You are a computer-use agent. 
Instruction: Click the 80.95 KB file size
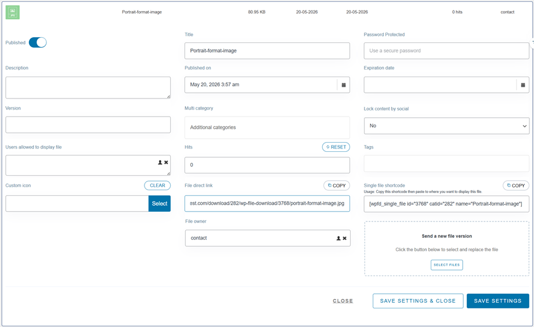pos(257,12)
